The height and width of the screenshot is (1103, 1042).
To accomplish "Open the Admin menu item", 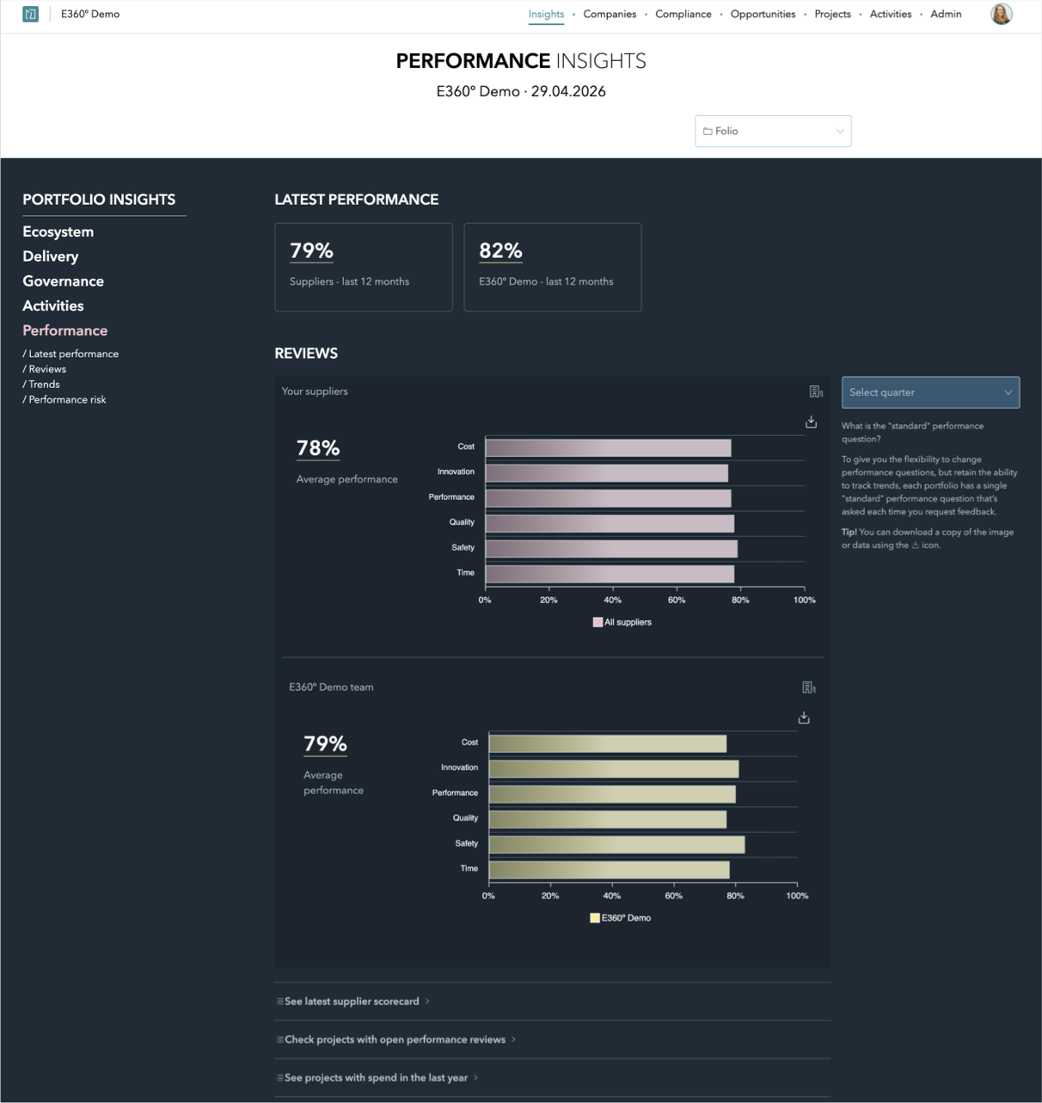I will 946,14.
